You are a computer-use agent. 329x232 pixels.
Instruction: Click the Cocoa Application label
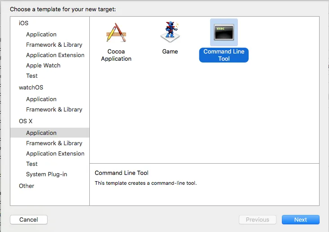pos(116,55)
